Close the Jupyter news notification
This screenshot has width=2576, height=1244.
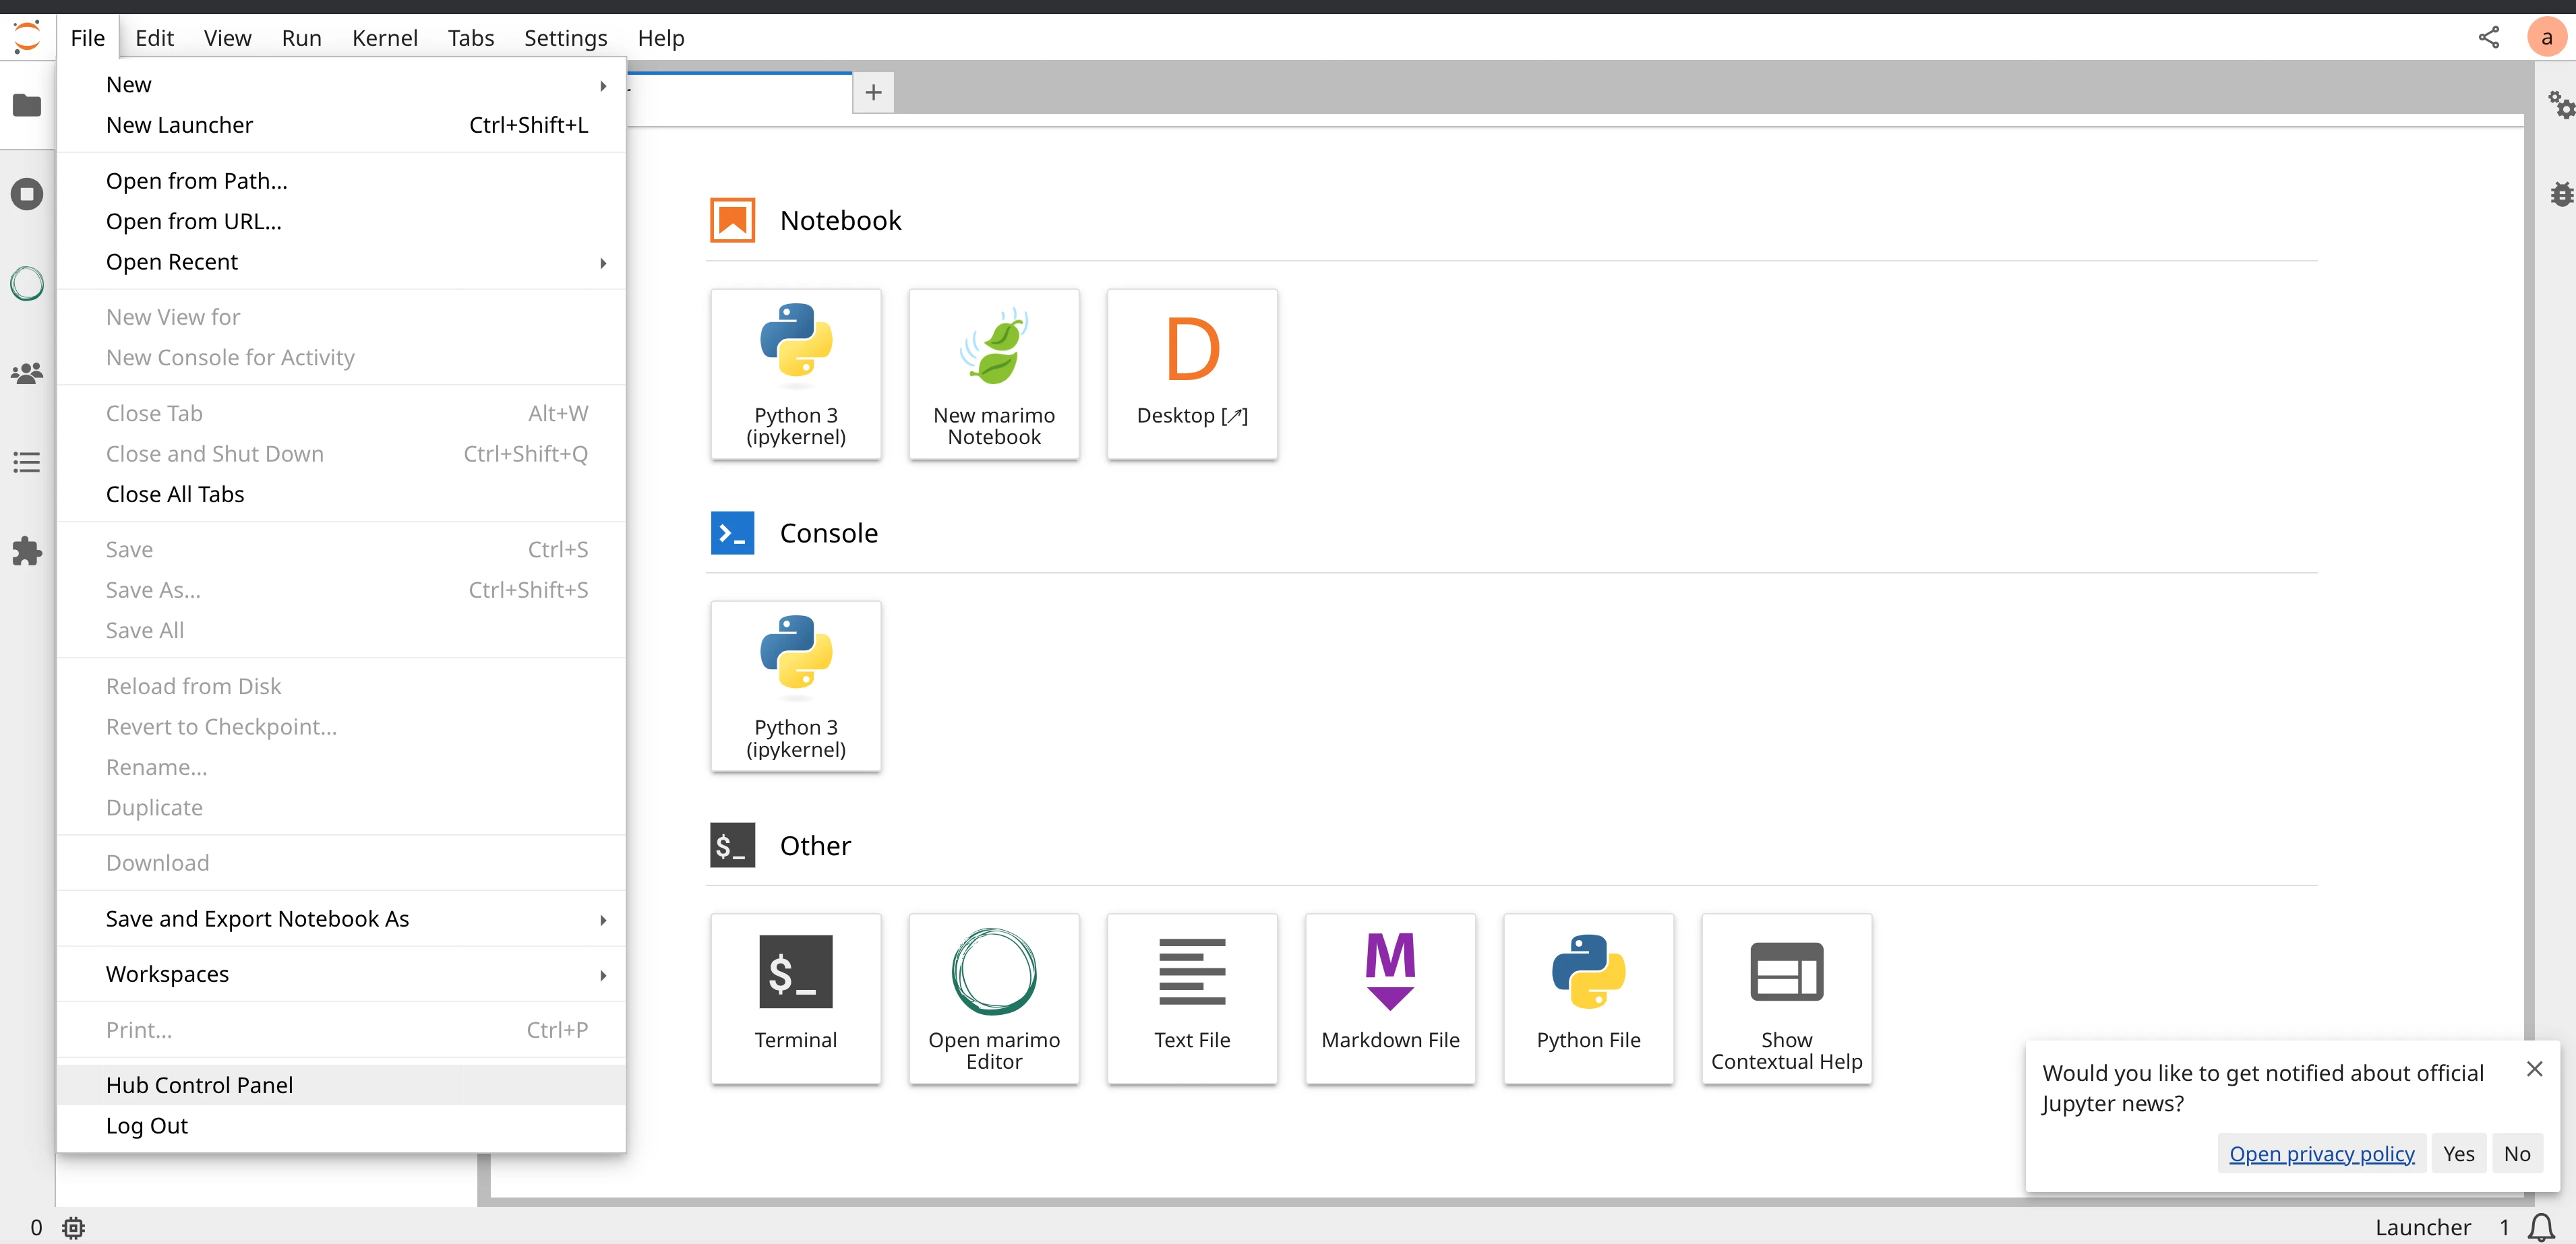[2534, 1069]
